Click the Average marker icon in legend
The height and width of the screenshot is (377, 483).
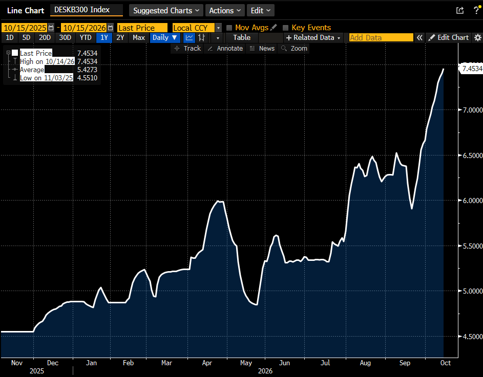15,70
